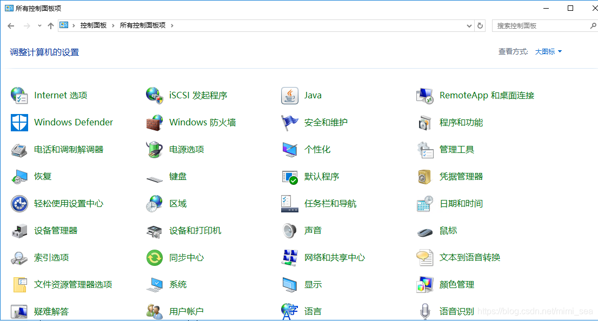
Task: Open the 系统 computer icon
Action: (x=155, y=285)
